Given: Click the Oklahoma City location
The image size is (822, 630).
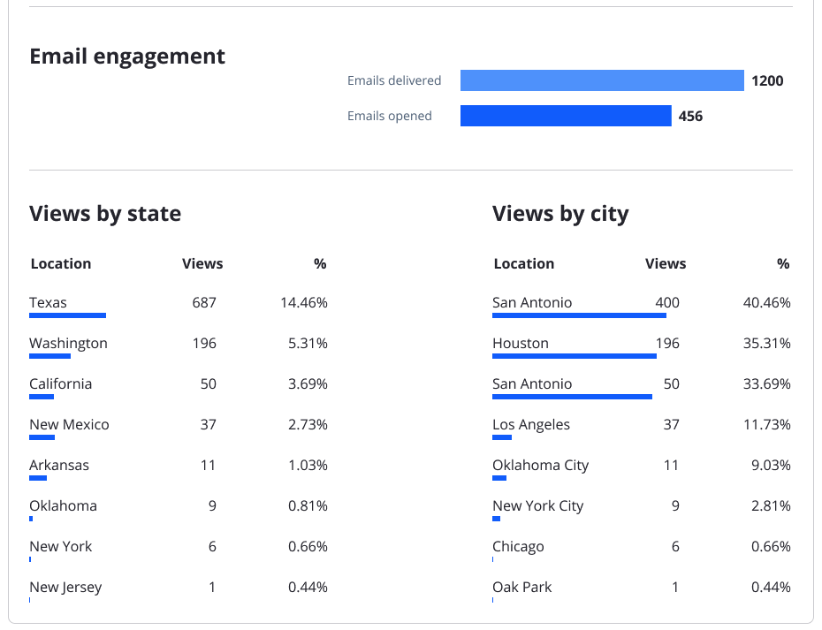Looking at the screenshot, I should 540,465.
